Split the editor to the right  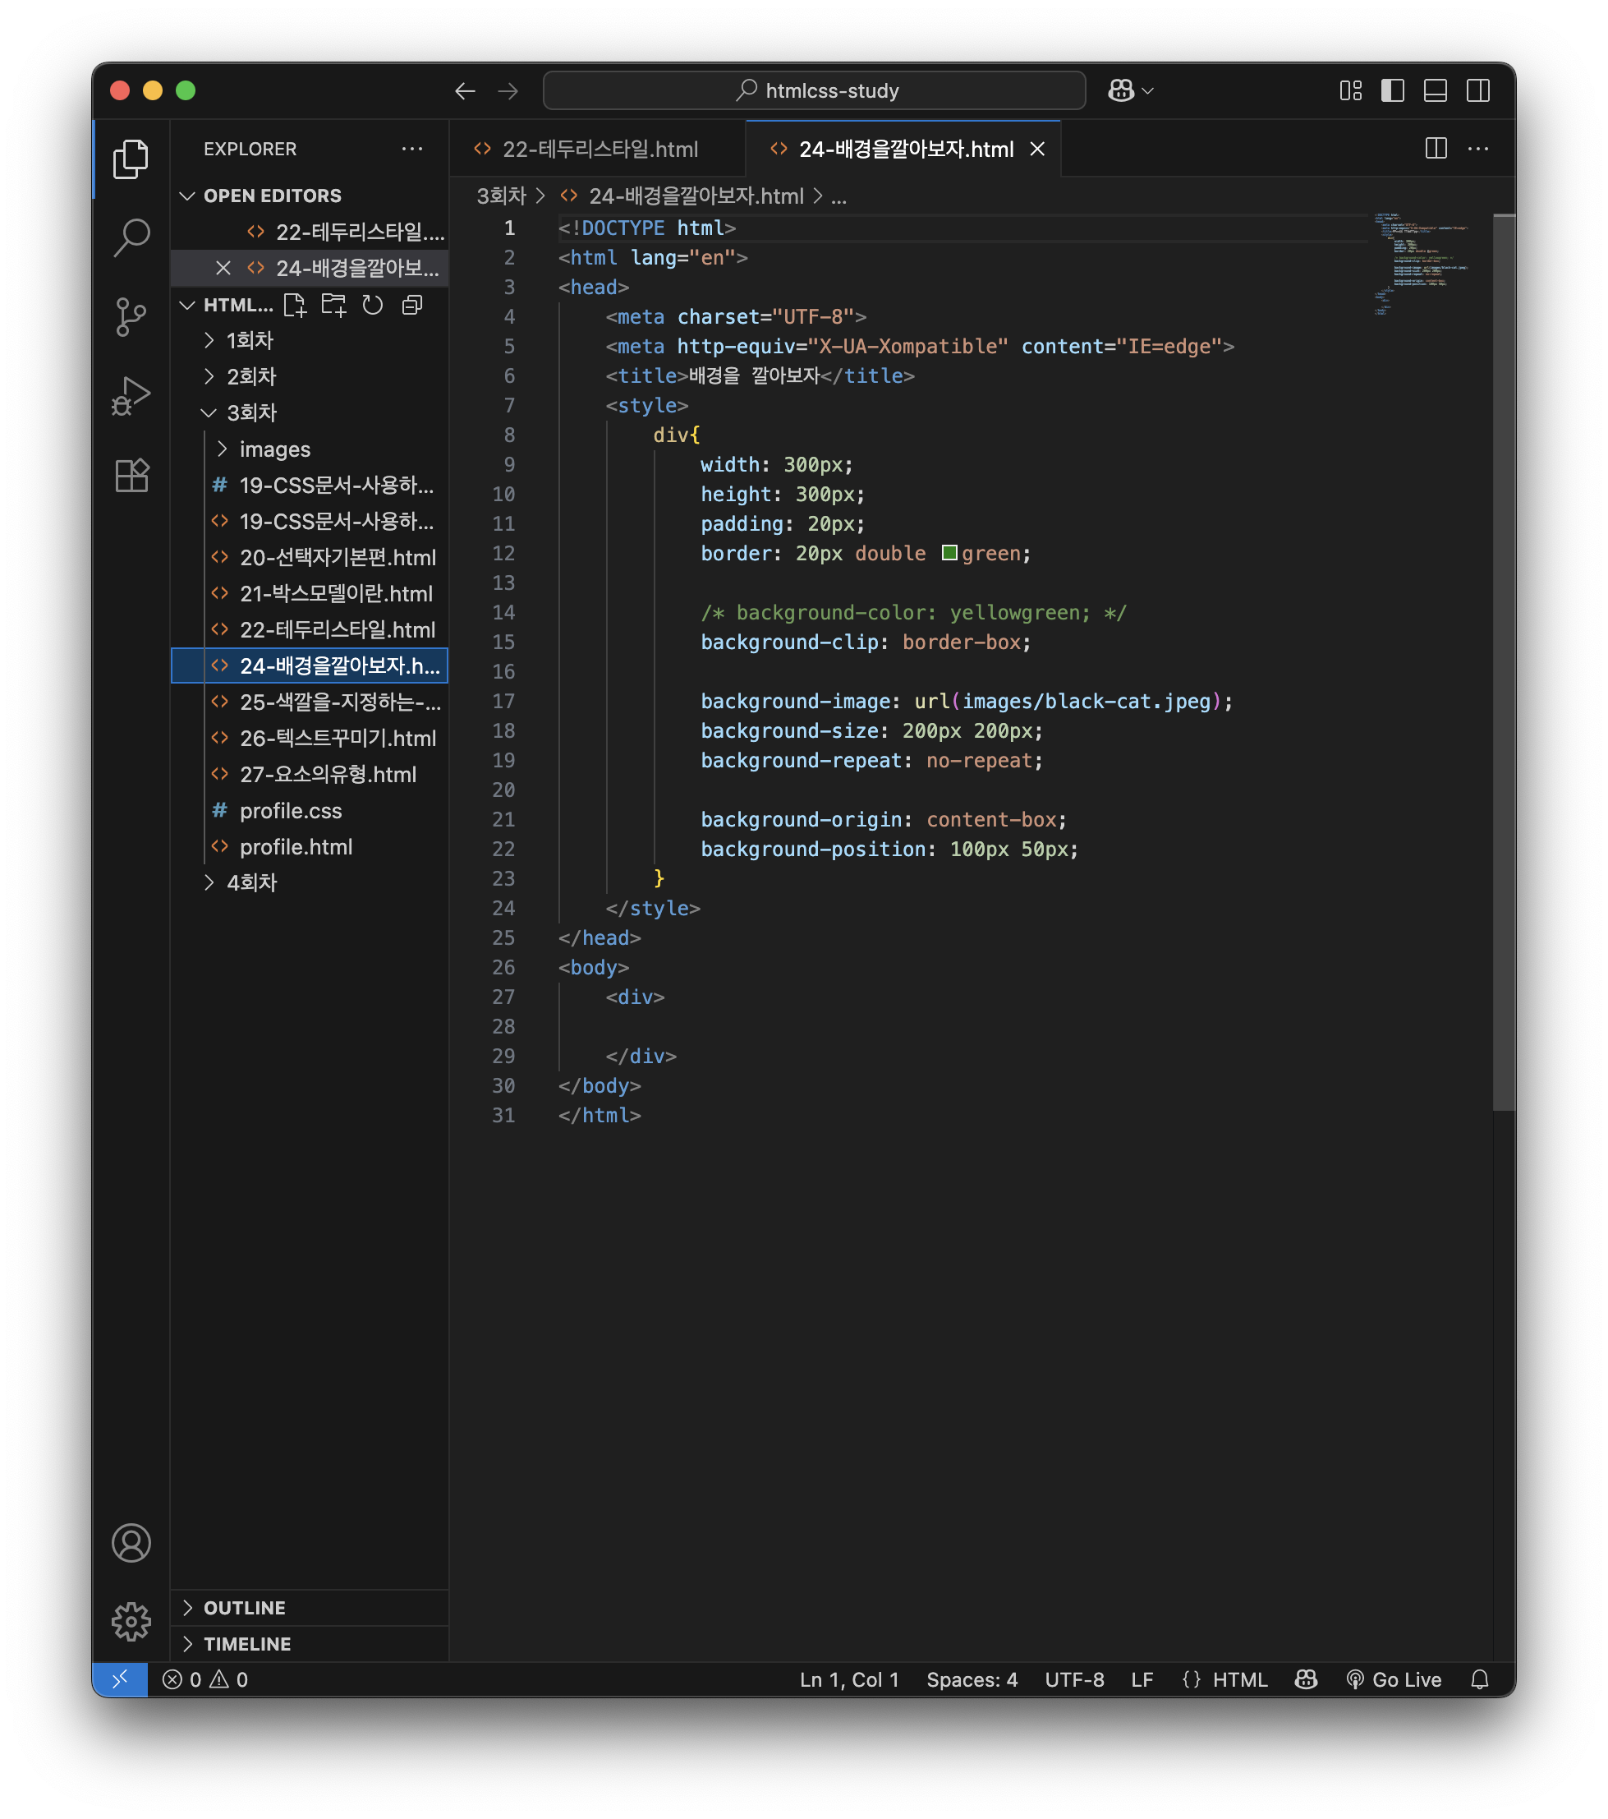tap(1436, 149)
